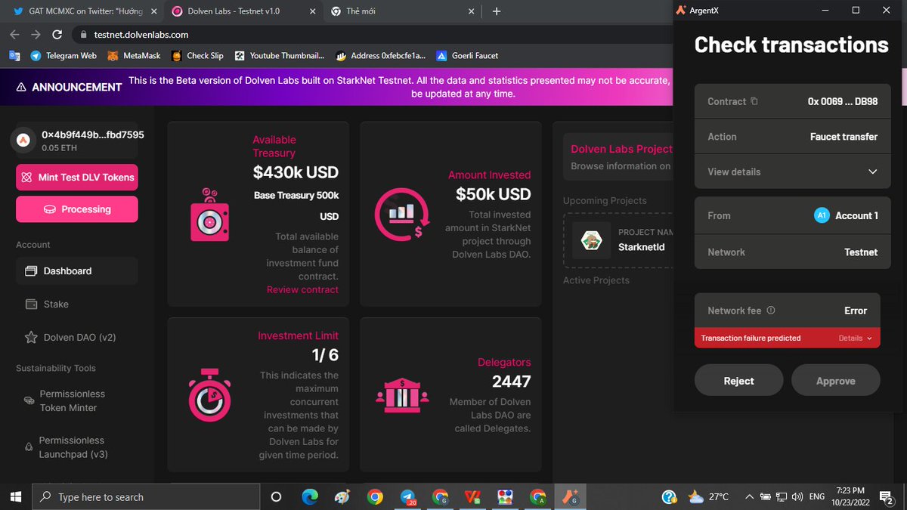Open the Dashboard sidebar item
Image resolution: width=907 pixels, height=510 pixels.
(77, 270)
